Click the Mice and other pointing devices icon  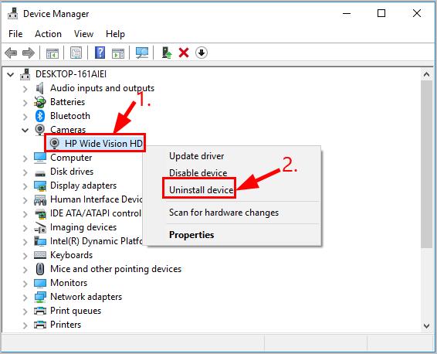tap(40, 269)
